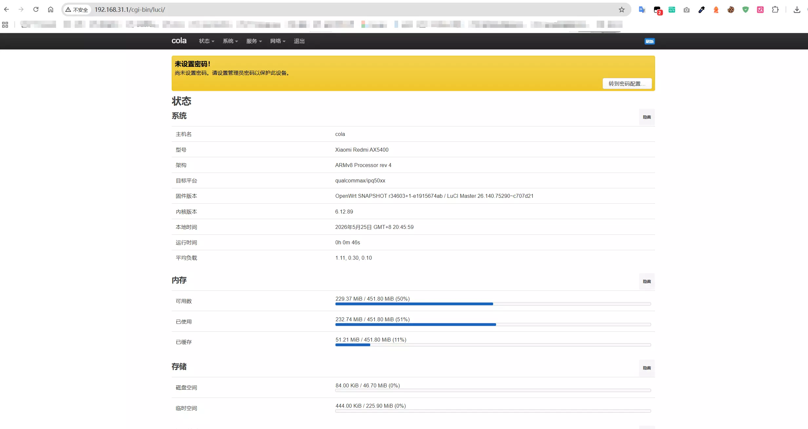Open the cookie manager extension icon
808x429 pixels.
(x=731, y=10)
